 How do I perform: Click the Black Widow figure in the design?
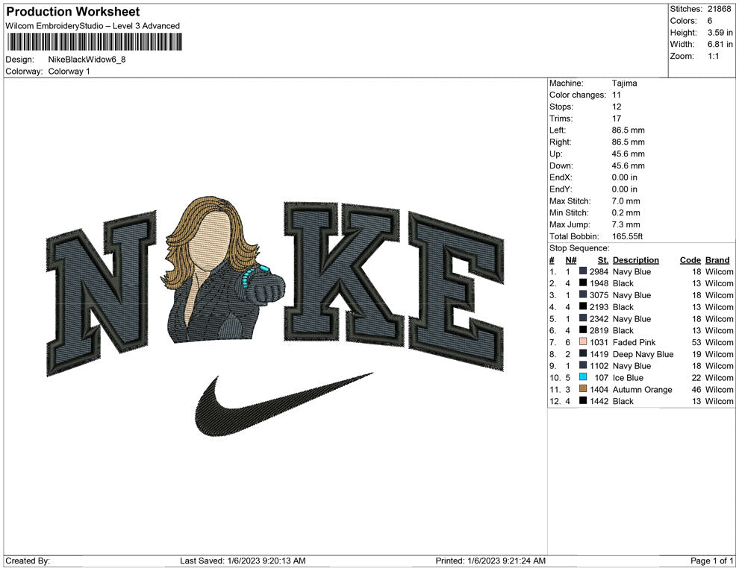coord(222,269)
